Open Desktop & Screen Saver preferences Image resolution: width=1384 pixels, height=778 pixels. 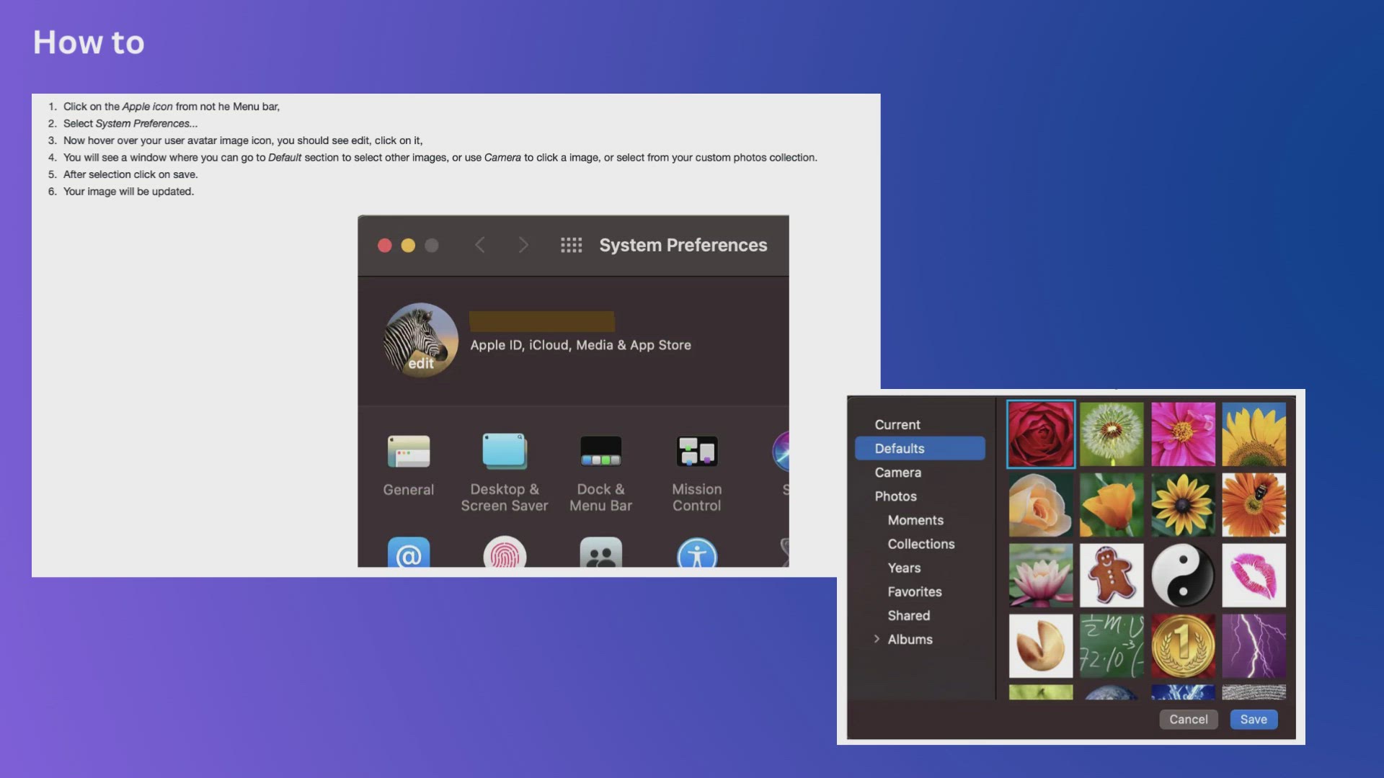click(x=504, y=452)
